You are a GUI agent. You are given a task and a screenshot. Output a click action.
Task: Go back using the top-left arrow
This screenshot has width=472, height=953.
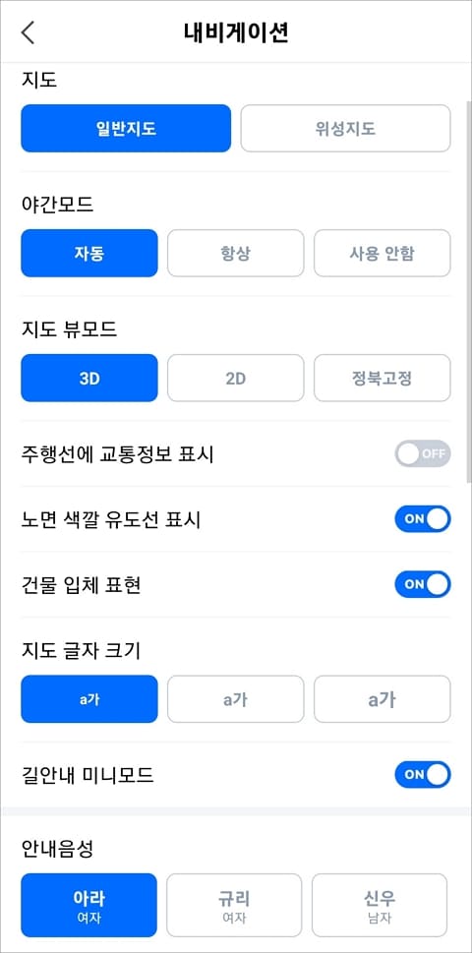coord(28,32)
